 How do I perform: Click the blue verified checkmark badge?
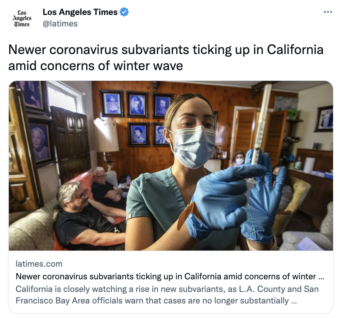tap(124, 12)
